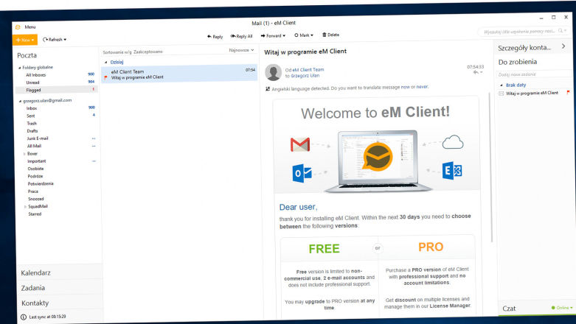Collapse the Szczegóły konta sidebar chevron
576x324 pixels.
(563, 46)
